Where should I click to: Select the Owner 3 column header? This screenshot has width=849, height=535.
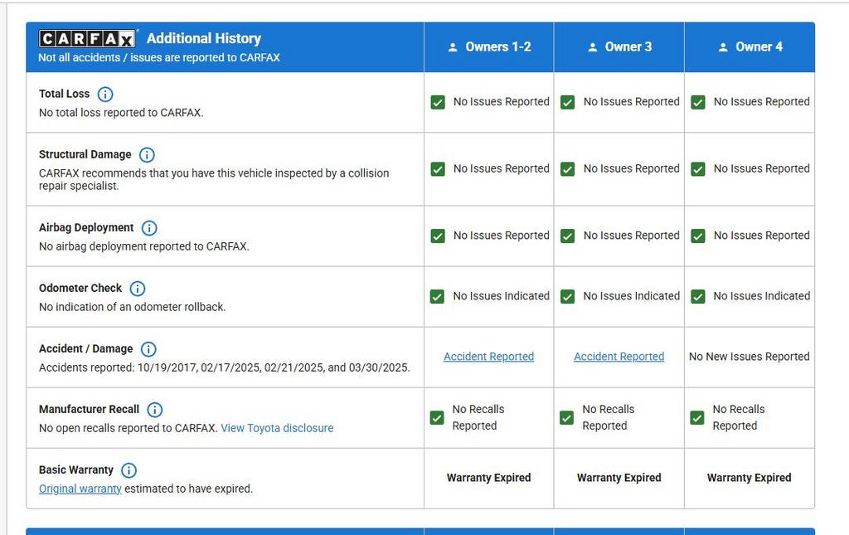click(619, 47)
